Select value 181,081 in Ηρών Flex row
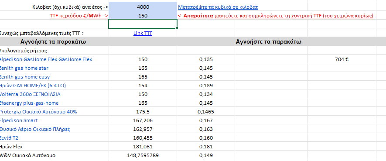Viewport: 386px width, 161px height. 143,147
